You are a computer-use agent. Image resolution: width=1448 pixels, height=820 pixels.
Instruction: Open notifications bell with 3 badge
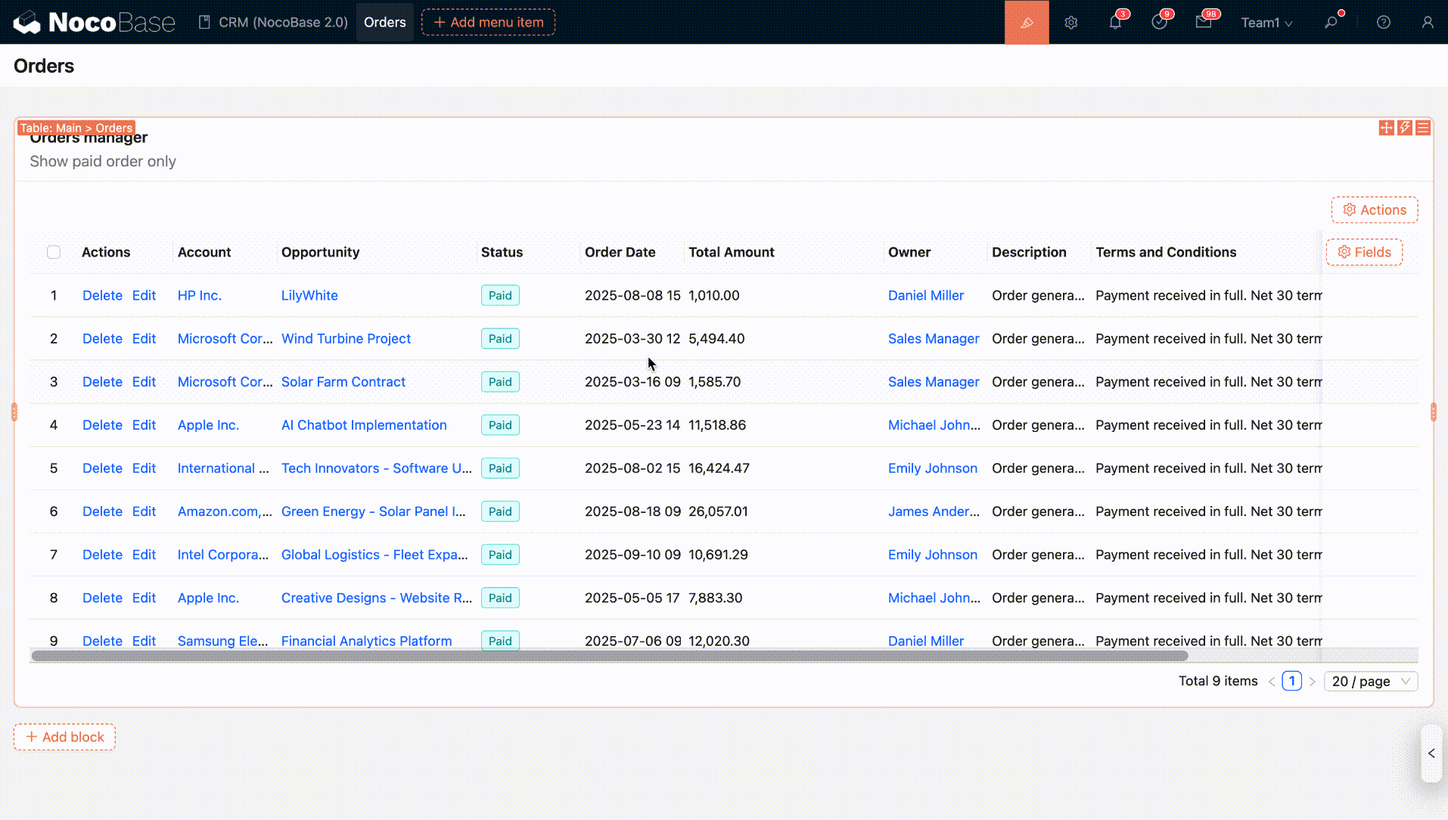pos(1115,23)
